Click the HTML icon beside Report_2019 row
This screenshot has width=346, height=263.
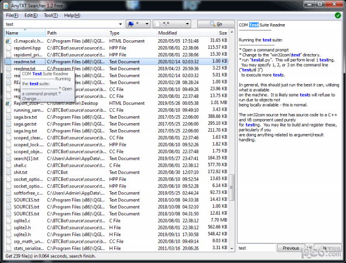9,103
